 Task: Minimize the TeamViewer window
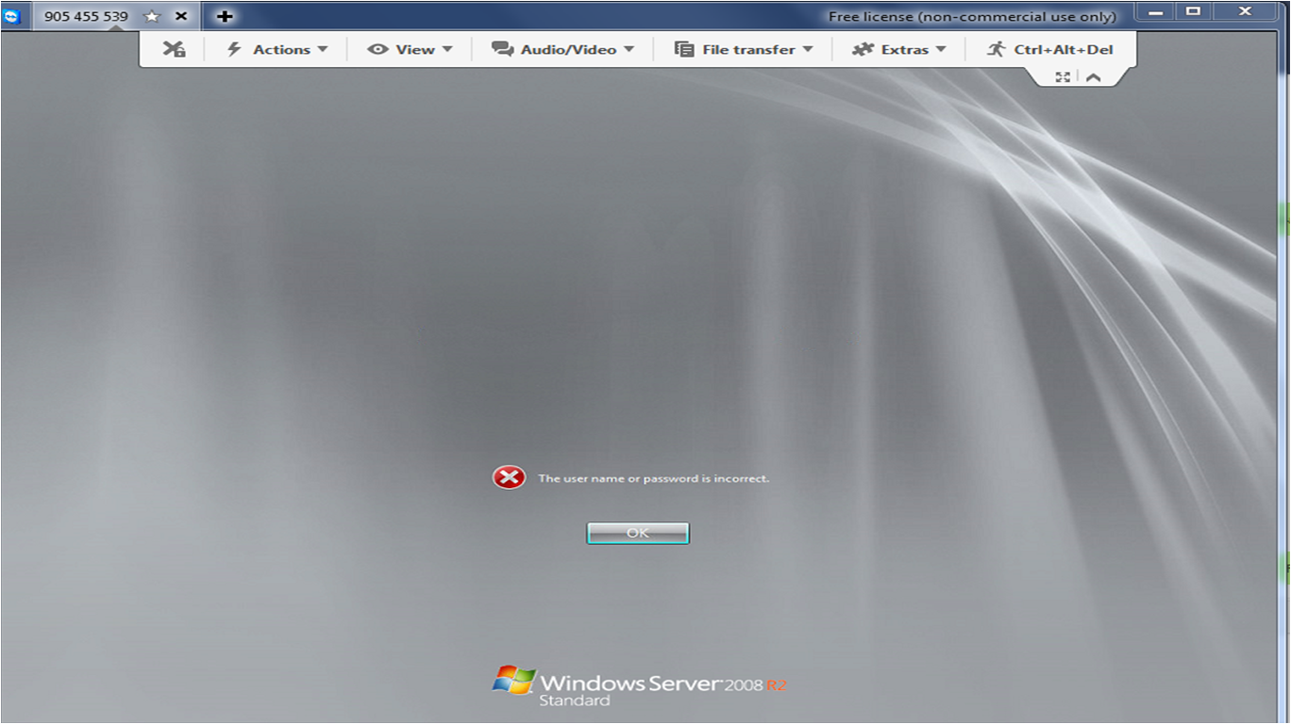coord(1155,11)
